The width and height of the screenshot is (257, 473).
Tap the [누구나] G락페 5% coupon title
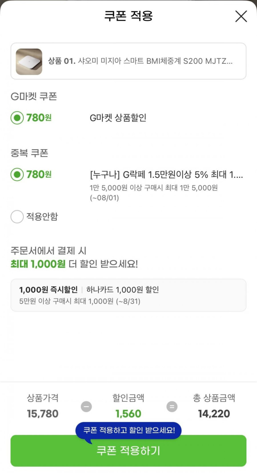point(166,175)
